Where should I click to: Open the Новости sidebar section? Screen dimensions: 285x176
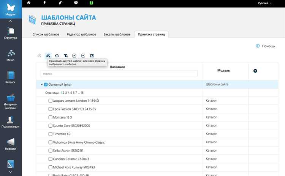[11, 144]
